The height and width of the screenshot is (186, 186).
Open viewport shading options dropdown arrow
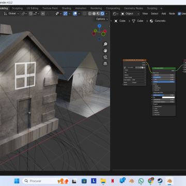point(106,13)
